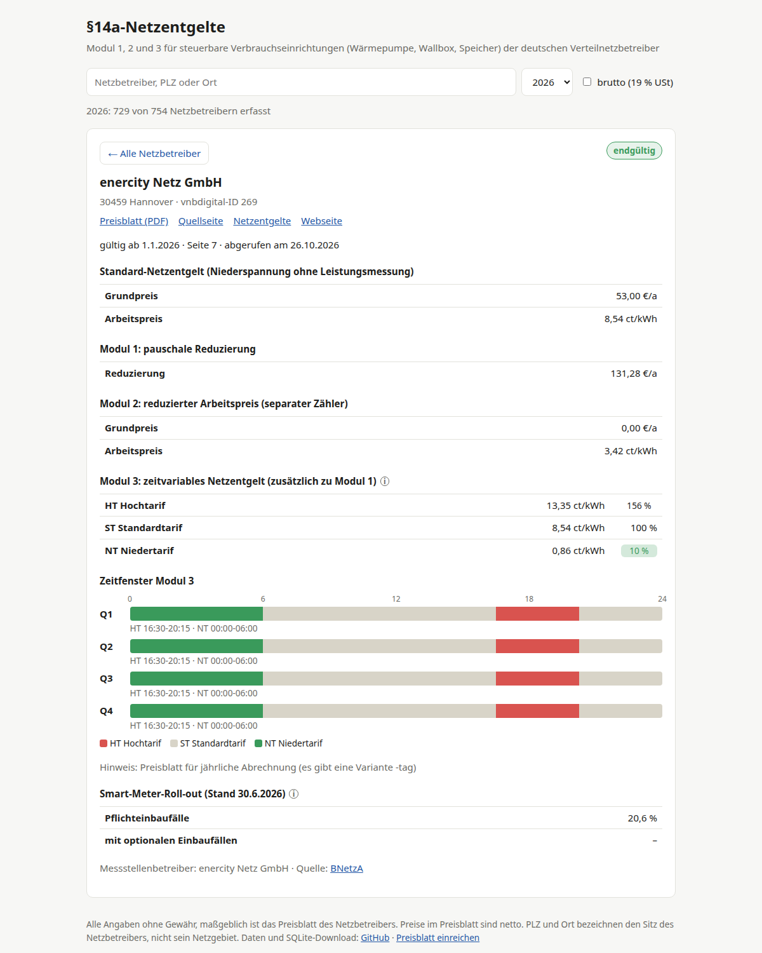Click the Q1 green Niedertarif bar segment
Image resolution: width=762 pixels, height=953 pixels.
(196, 614)
